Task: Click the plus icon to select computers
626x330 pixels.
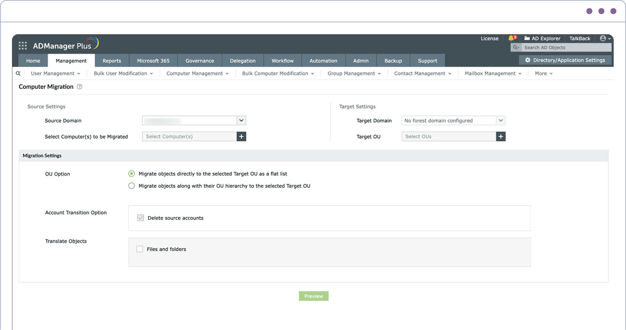Action: pos(241,137)
